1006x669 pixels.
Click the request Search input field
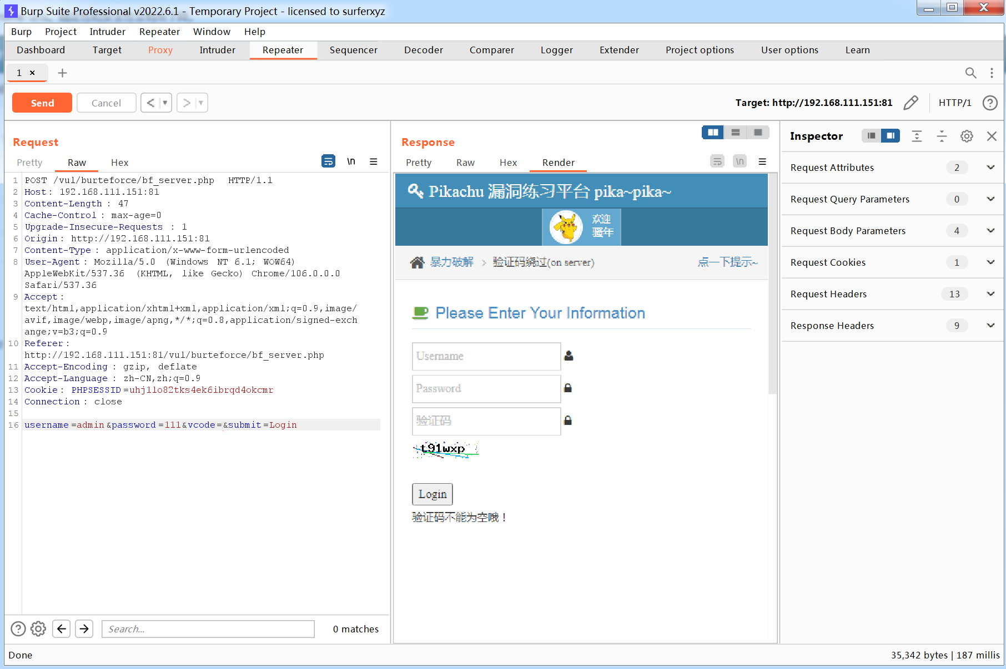(x=208, y=629)
